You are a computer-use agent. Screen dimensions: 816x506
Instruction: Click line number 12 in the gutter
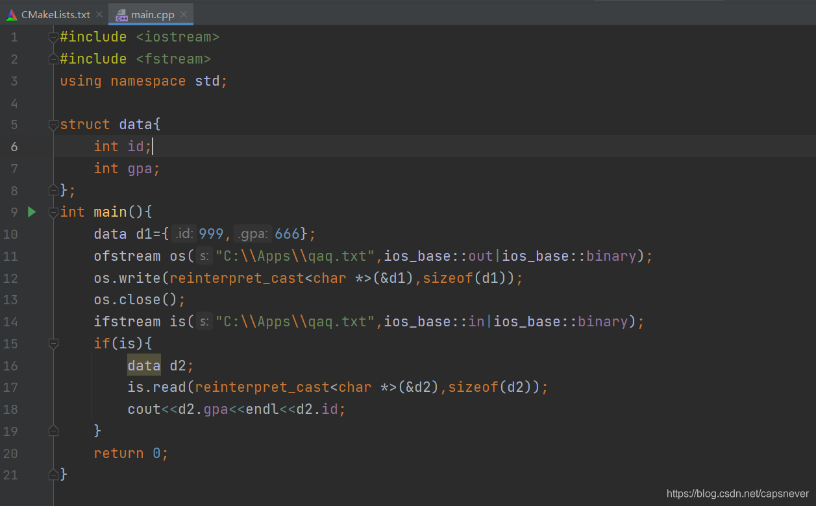(10, 278)
